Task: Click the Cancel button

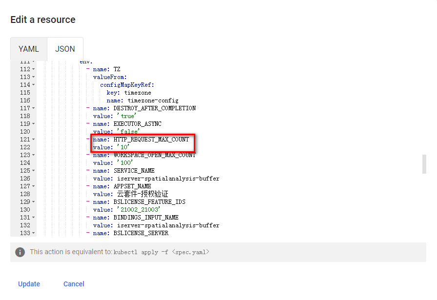Action: (x=74, y=284)
